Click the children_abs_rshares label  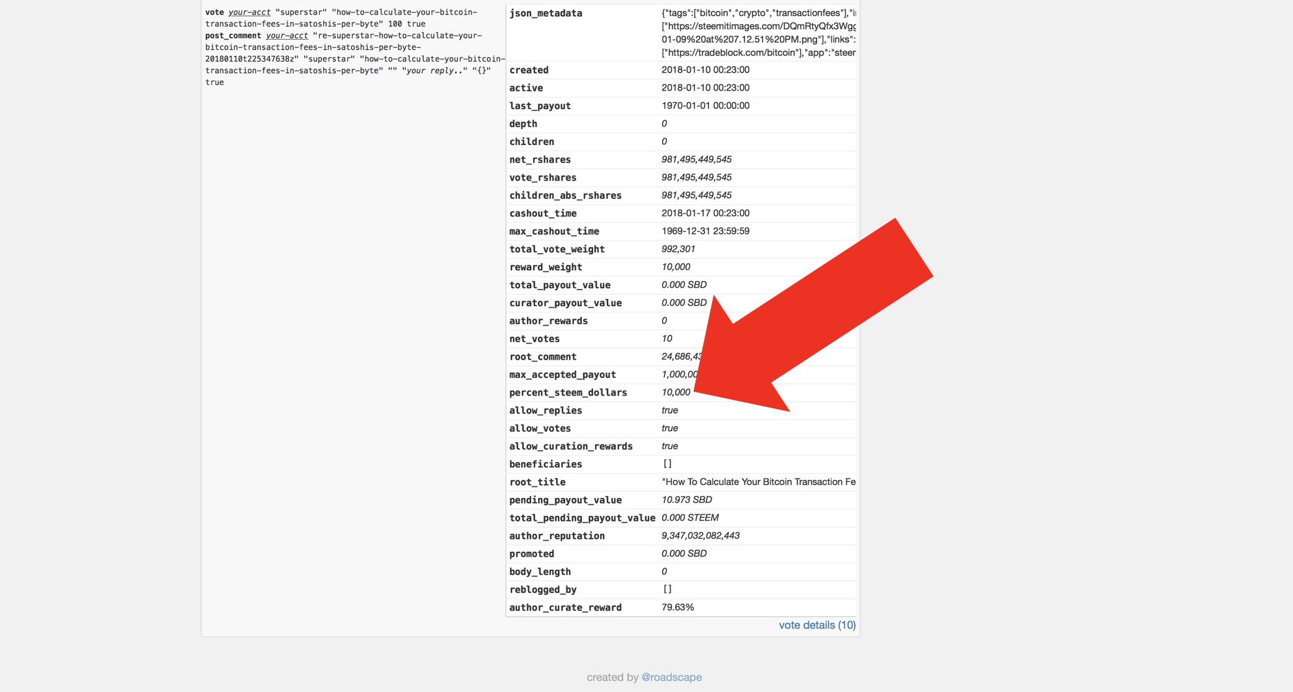565,196
